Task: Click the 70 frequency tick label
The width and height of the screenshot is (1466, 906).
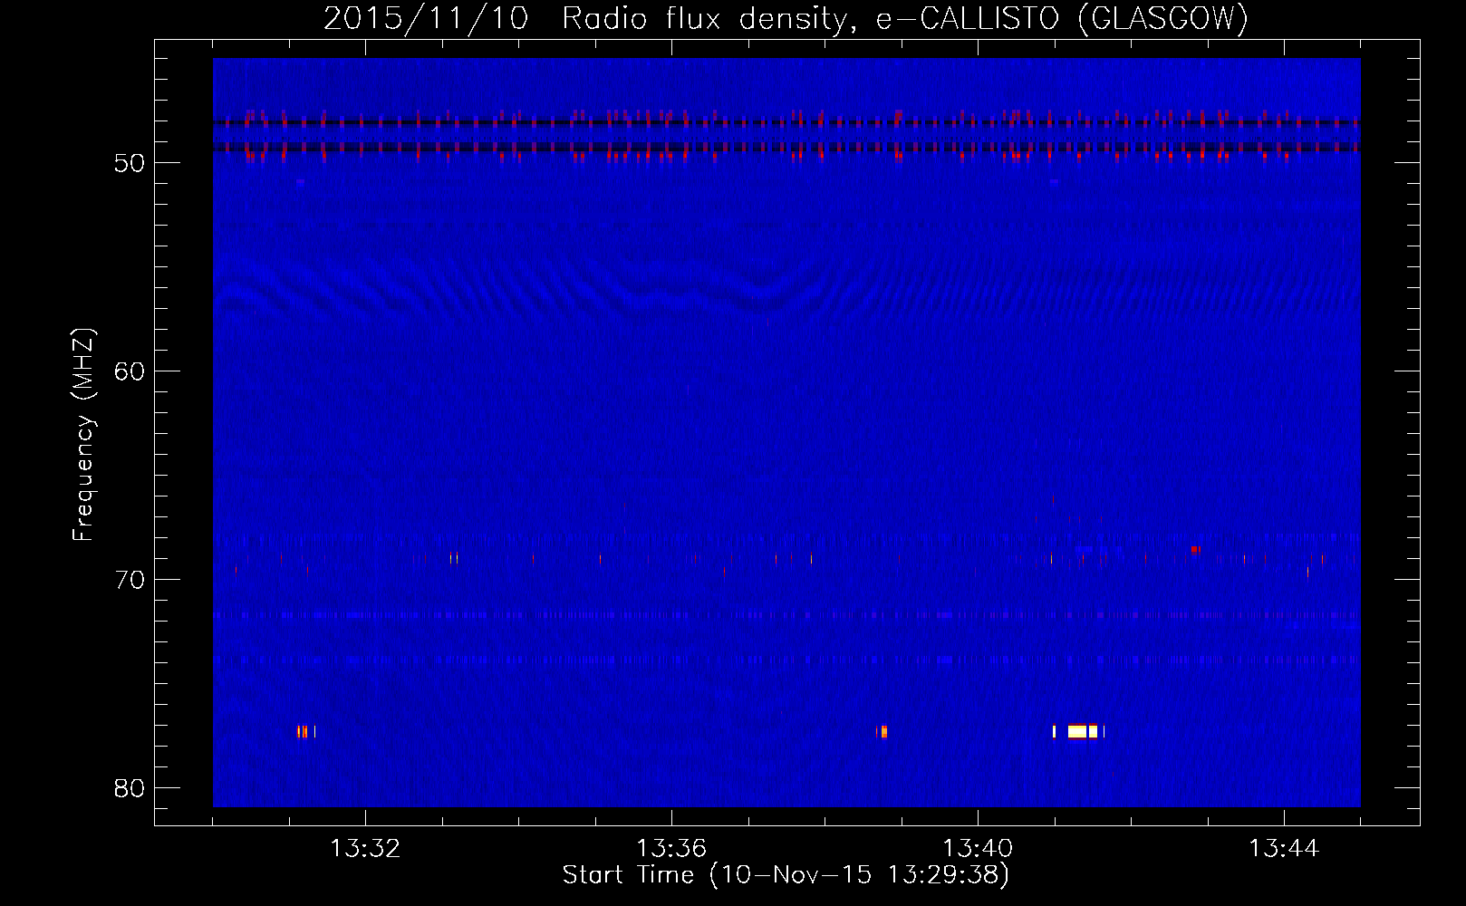Action: pos(130,580)
